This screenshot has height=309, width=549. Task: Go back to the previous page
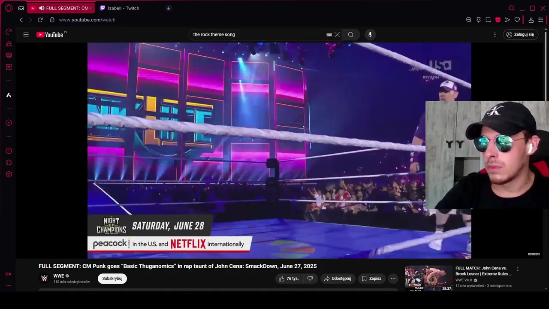(x=21, y=20)
